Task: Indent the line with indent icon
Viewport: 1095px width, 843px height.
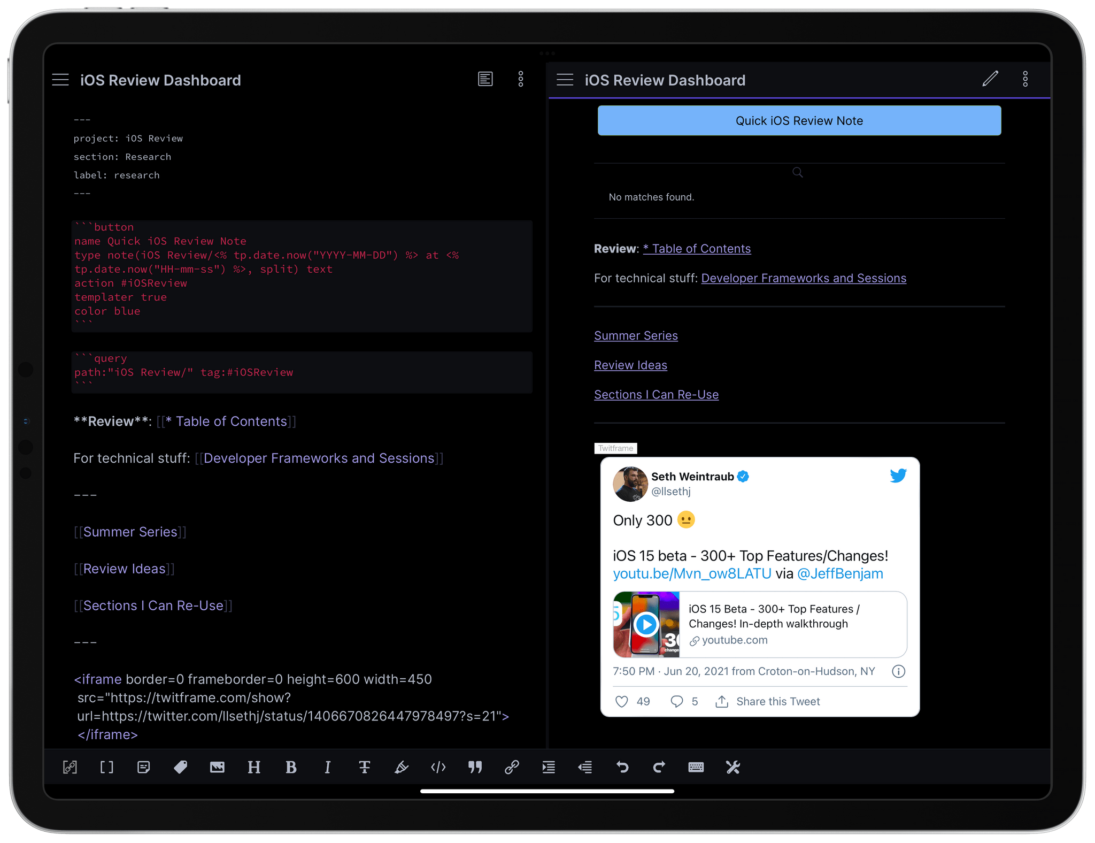Action: [x=549, y=767]
